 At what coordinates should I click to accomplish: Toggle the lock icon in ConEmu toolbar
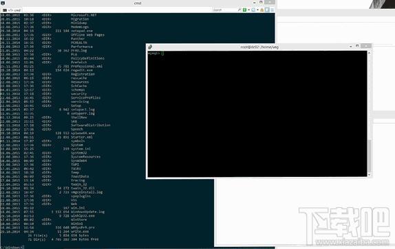tap(262, 10)
